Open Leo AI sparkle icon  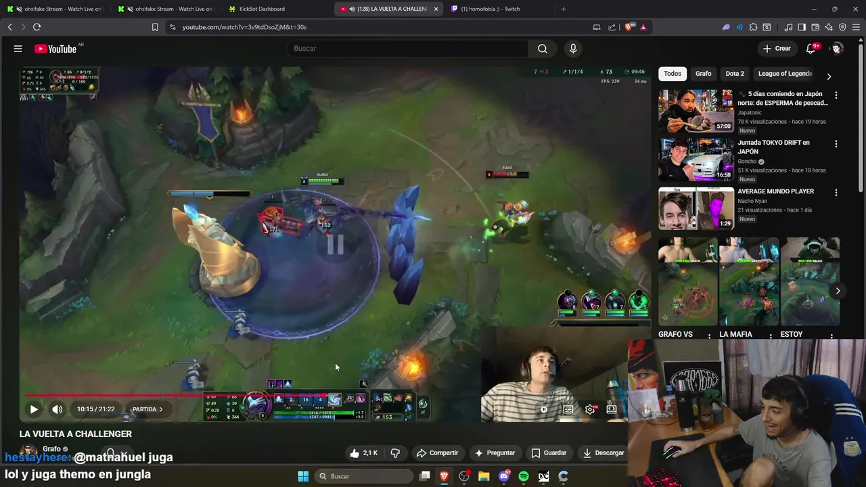coord(829,27)
